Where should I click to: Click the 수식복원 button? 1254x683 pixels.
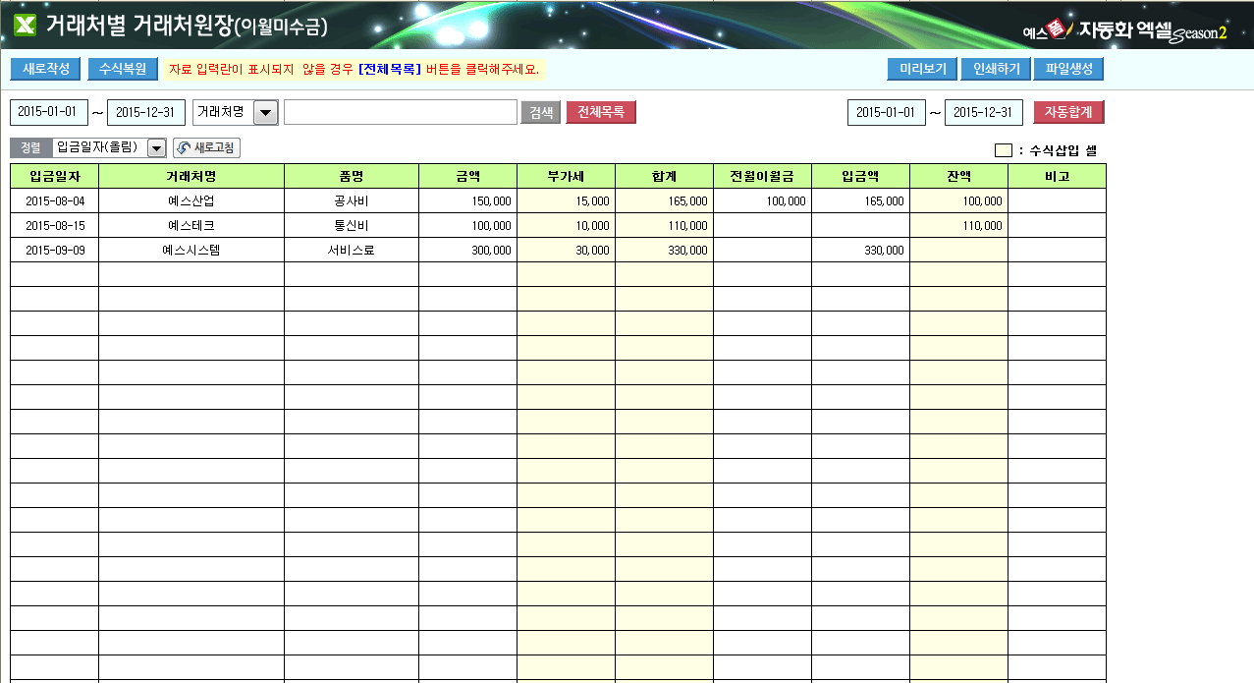(x=123, y=70)
